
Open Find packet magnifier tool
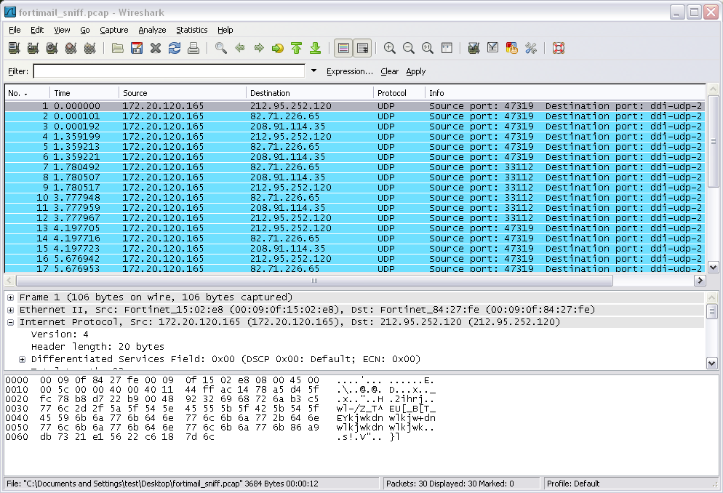click(221, 49)
